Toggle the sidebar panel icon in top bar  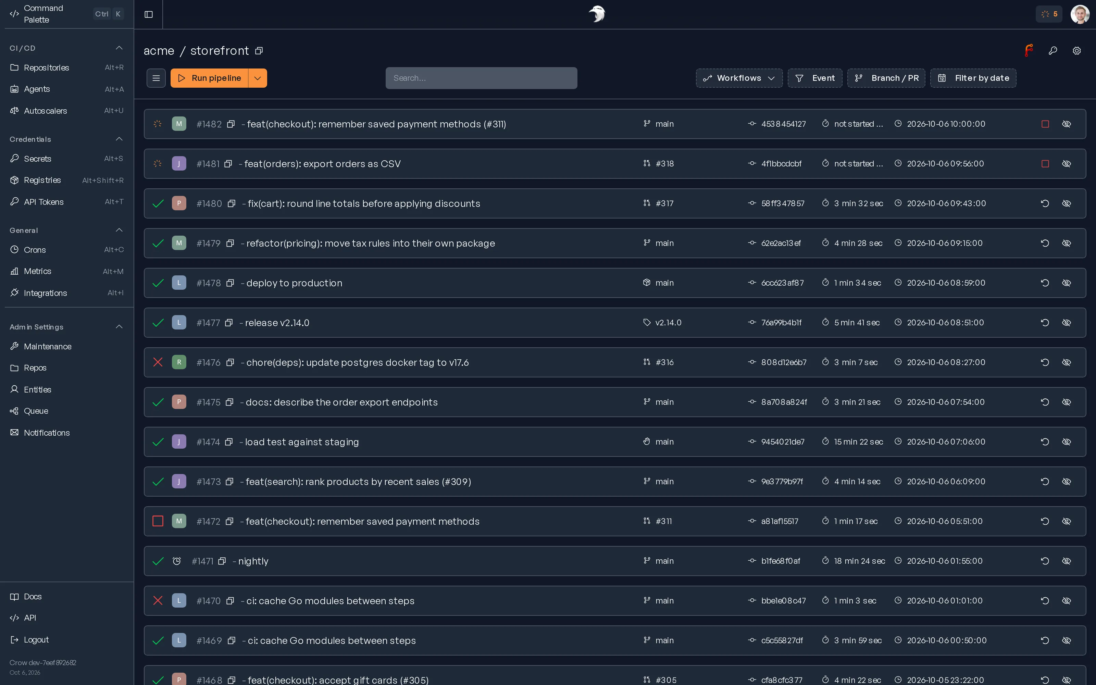[149, 14]
